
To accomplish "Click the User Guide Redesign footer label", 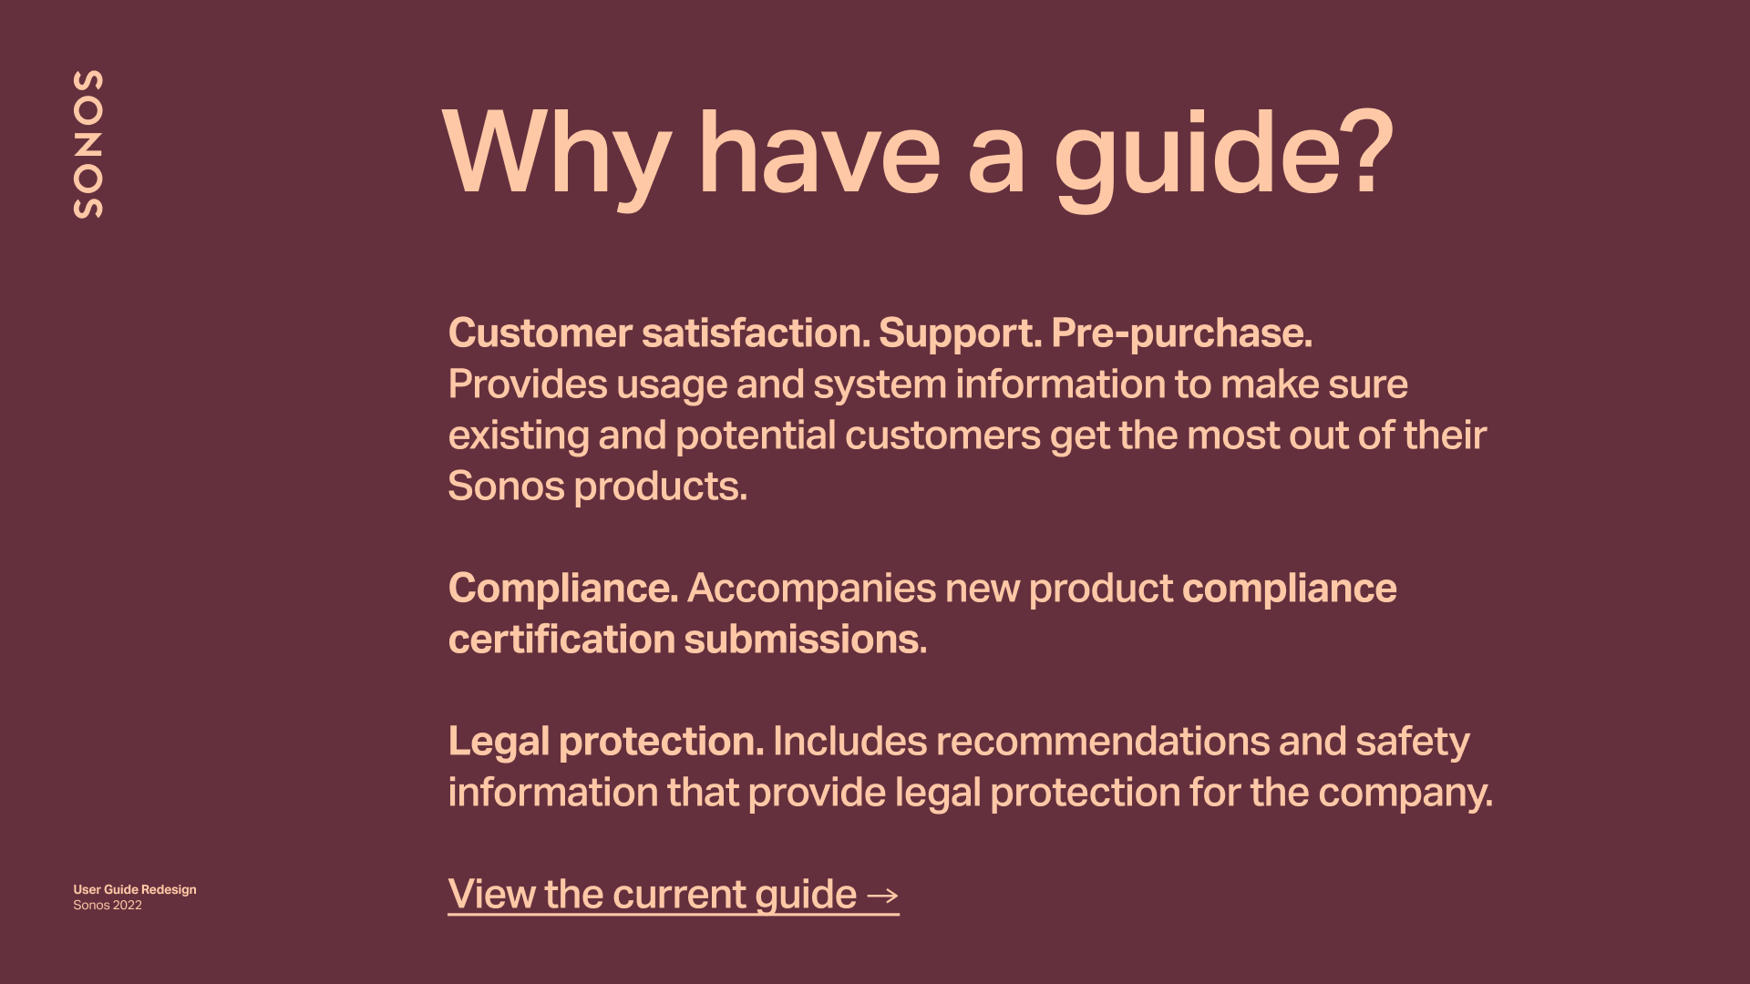I will point(135,889).
